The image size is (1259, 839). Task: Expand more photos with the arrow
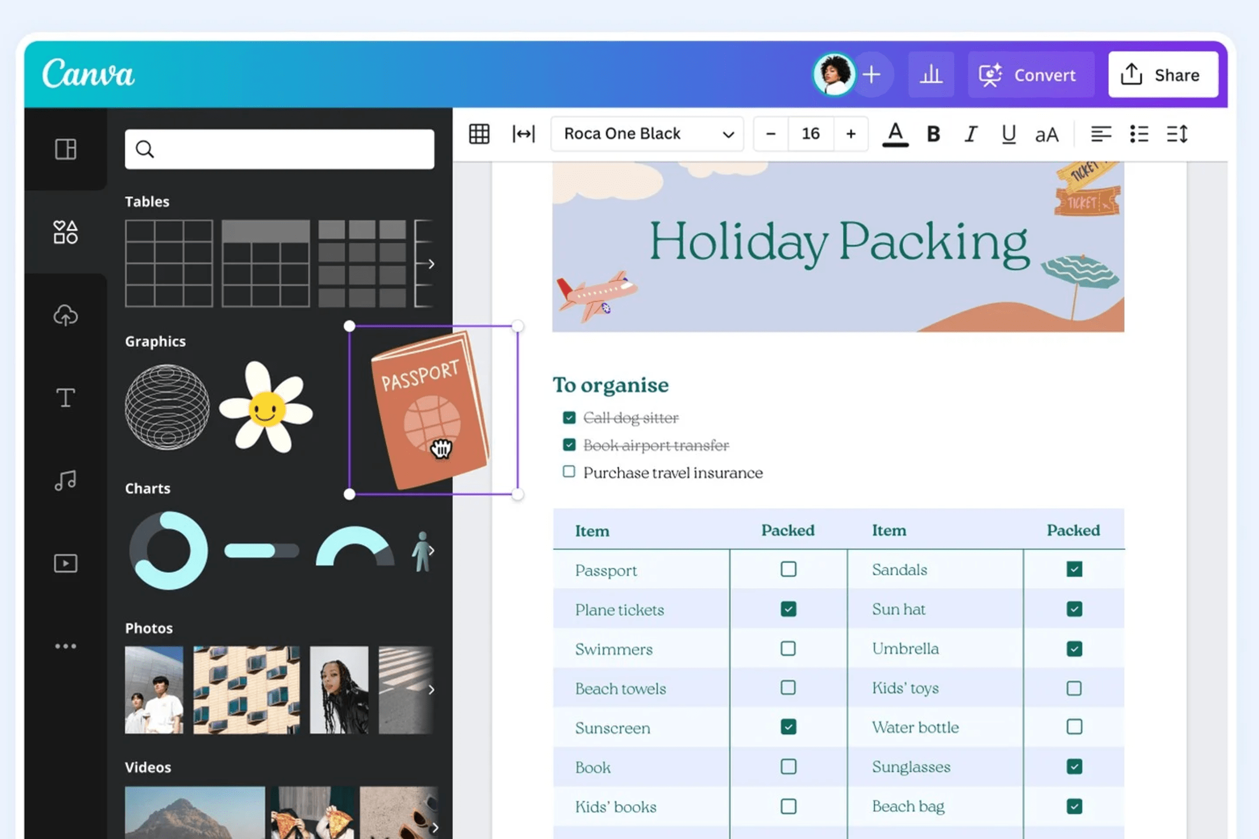tap(431, 690)
